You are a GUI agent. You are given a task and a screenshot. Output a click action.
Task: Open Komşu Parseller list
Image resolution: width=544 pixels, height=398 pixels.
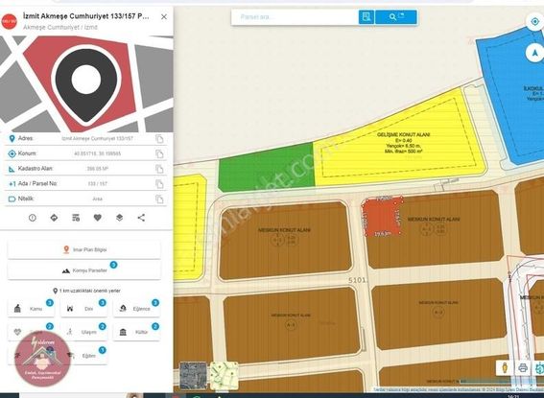pyautogui.click(x=84, y=270)
